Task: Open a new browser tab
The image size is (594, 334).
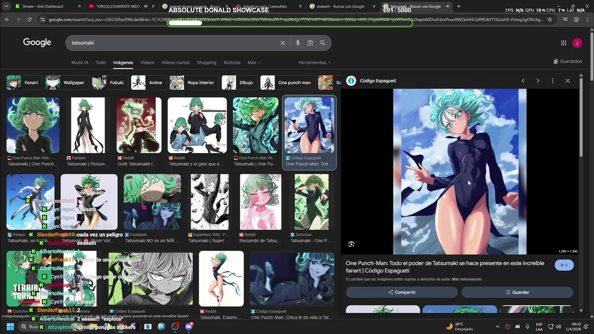Action: click(458, 6)
